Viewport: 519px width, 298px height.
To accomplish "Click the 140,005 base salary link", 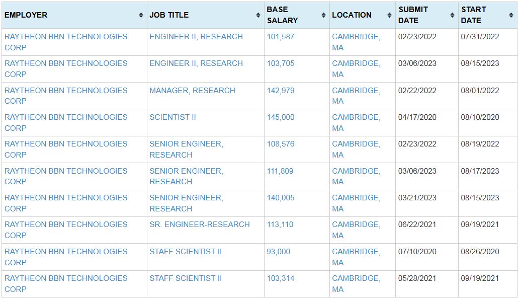I will tap(280, 197).
